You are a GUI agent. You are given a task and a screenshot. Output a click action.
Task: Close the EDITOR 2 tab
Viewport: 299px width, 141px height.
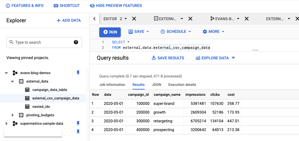(134, 19)
